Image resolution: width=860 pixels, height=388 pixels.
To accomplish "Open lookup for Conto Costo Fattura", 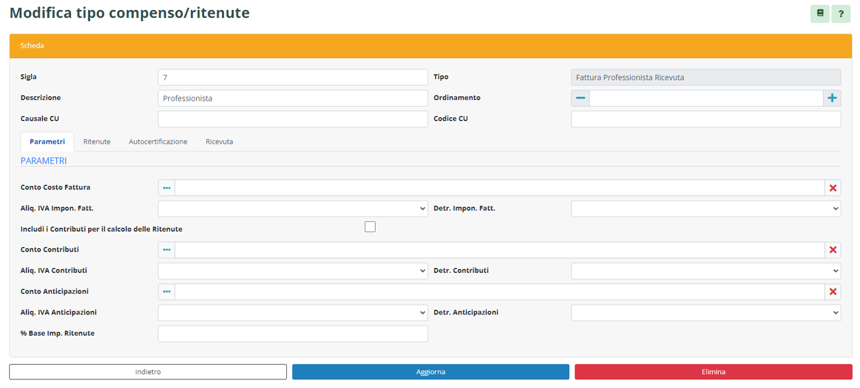I will pos(166,188).
